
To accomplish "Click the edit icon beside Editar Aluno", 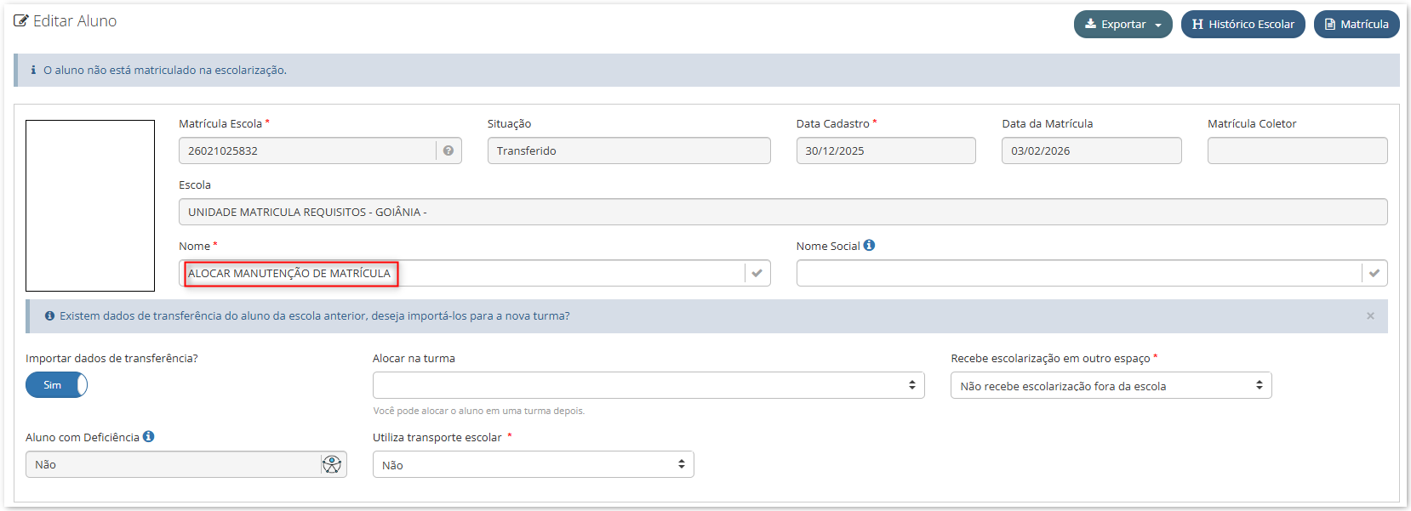I will 20,21.
